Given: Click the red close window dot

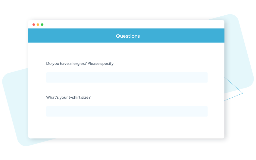Looking at the screenshot, I should pos(34,25).
